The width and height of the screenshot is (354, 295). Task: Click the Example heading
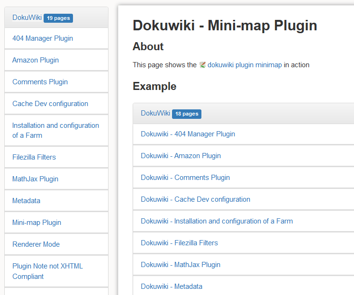click(154, 86)
